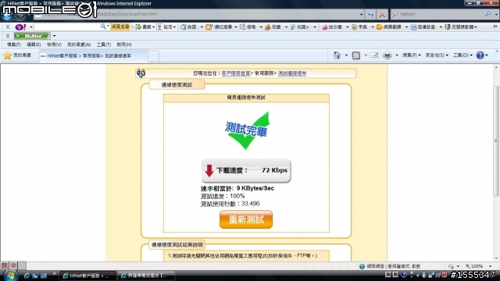Open the 檔案(F) menu

(14, 44)
